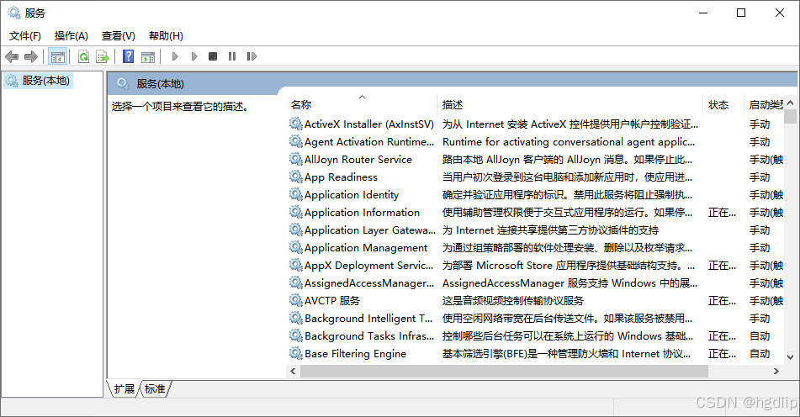
Task: Click the horizontal scrollbar right arrow
Action: point(776,371)
